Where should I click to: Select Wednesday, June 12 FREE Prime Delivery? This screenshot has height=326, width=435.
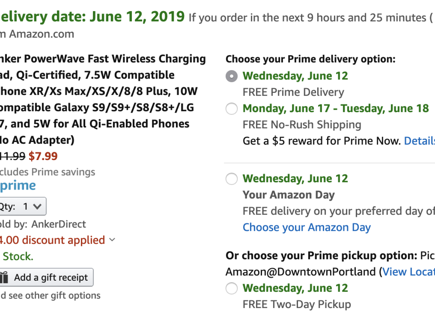(232, 76)
